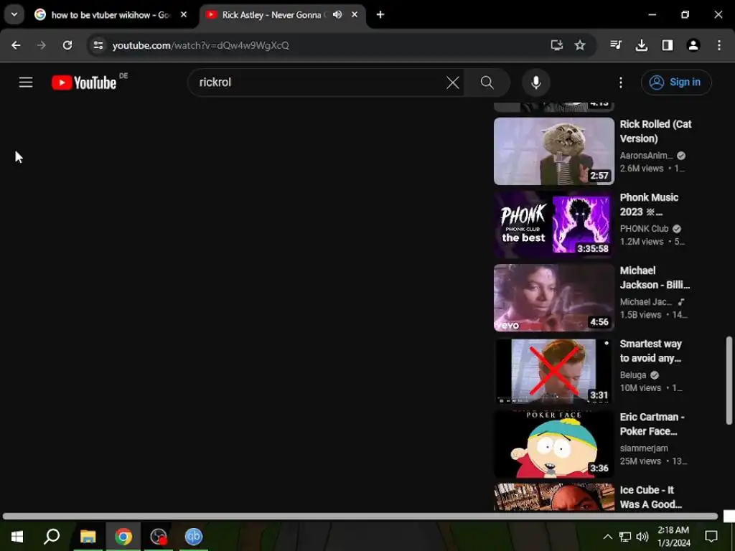735x551 pixels.
Task: Toggle Chrome side panel
Action: 668,45
